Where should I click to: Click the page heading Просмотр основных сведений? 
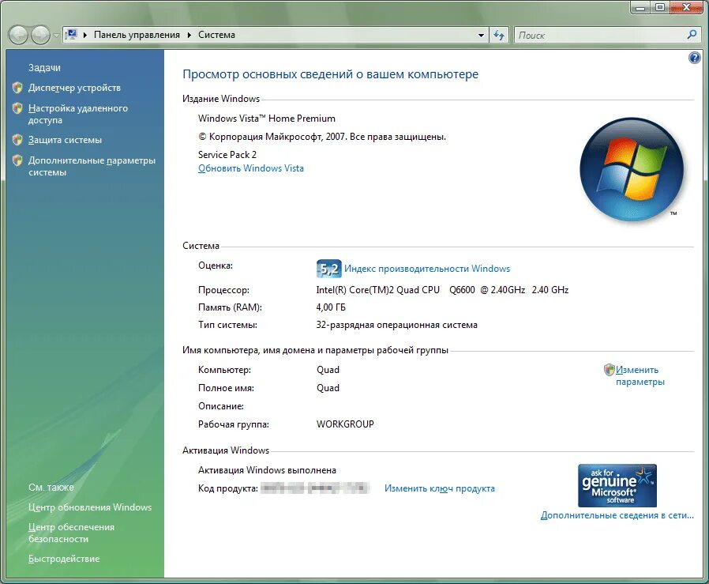pyautogui.click(x=330, y=74)
